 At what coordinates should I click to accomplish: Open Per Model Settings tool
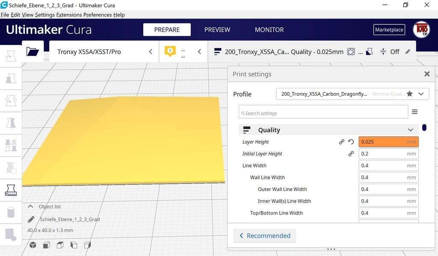coord(11,145)
